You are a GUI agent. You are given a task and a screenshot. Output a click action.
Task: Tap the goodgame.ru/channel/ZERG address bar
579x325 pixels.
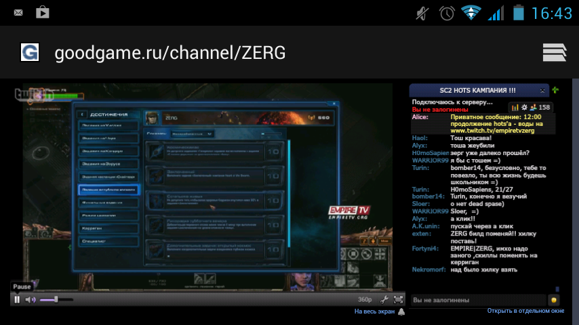coord(170,53)
